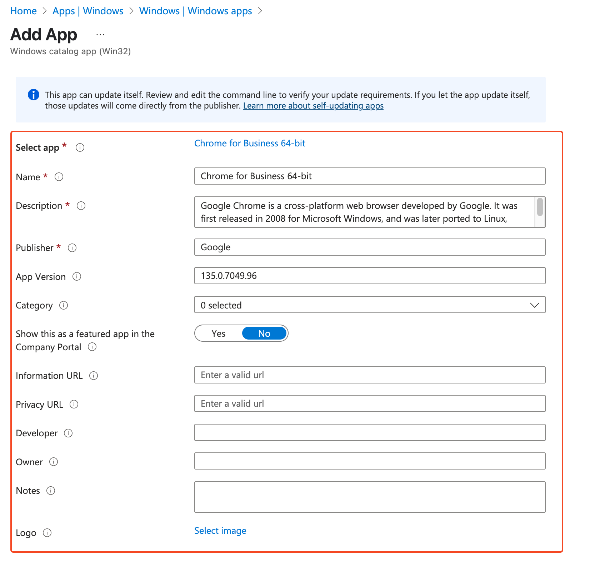This screenshot has width=600, height=572.
Task: Go to Home breadcrumb
Action: tap(24, 11)
